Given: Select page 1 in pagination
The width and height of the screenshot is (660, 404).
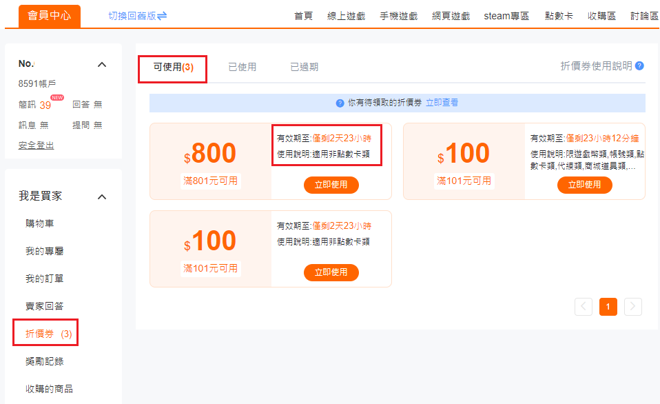Looking at the screenshot, I should 608,307.
